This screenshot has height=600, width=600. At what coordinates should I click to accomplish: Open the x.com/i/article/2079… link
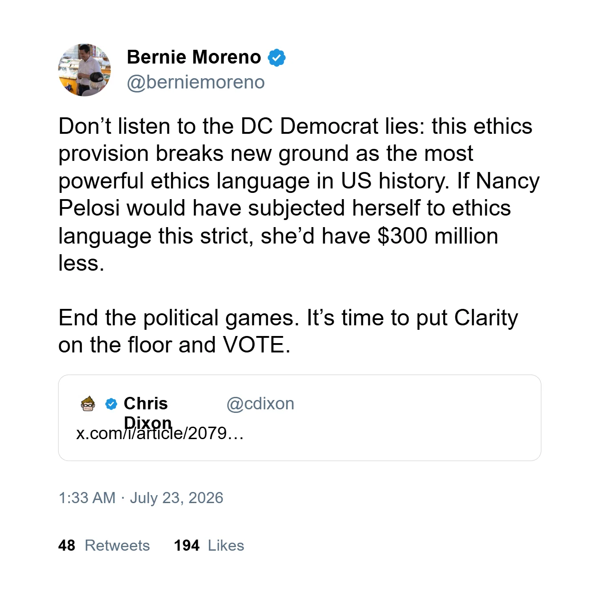(160, 433)
